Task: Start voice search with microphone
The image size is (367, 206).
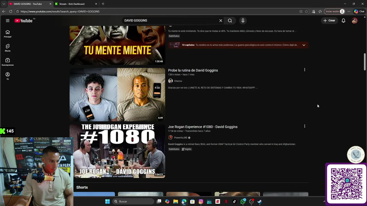Action: [x=243, y=21]
